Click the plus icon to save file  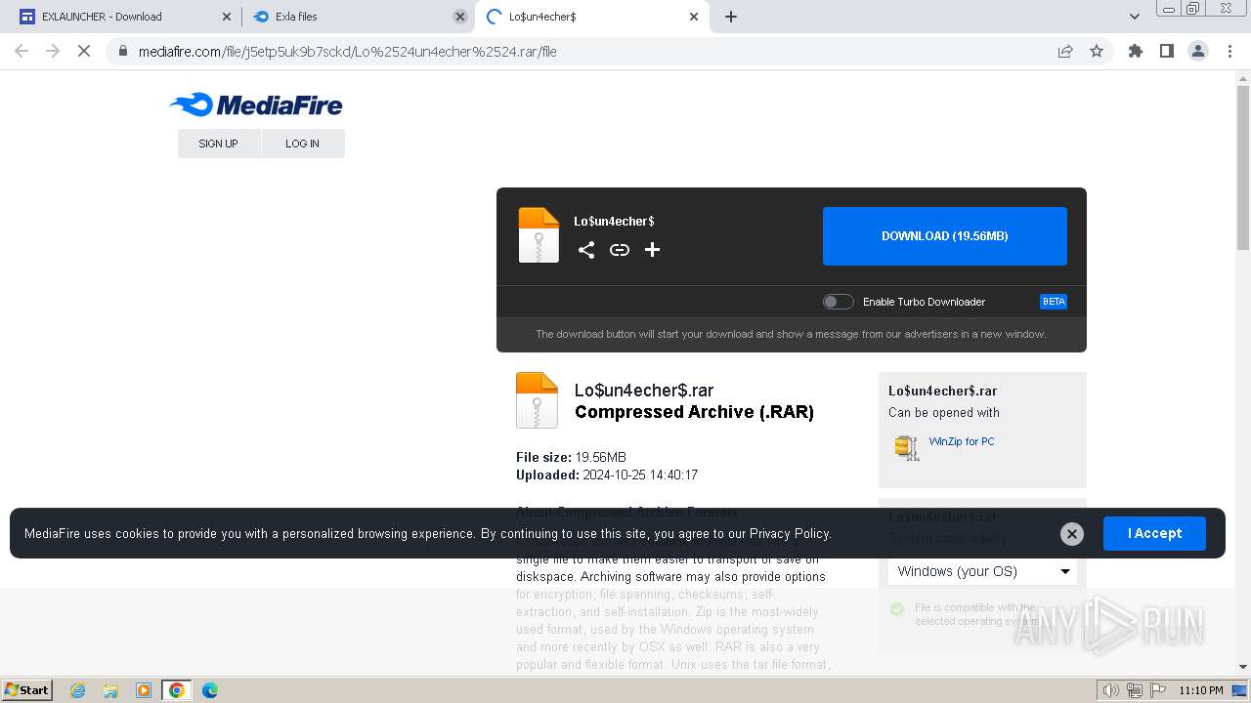(653, 250)
